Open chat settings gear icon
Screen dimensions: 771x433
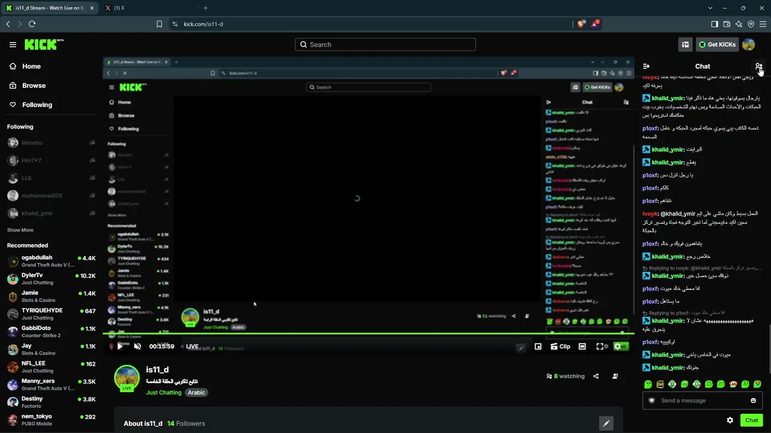click(730, 420)
